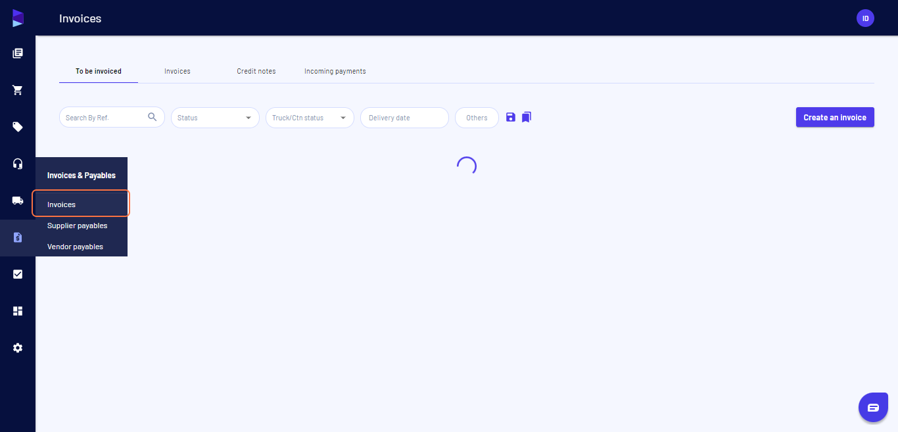Switch to the Incoming payments tab
Screen dimensions: 898x432
335,71
